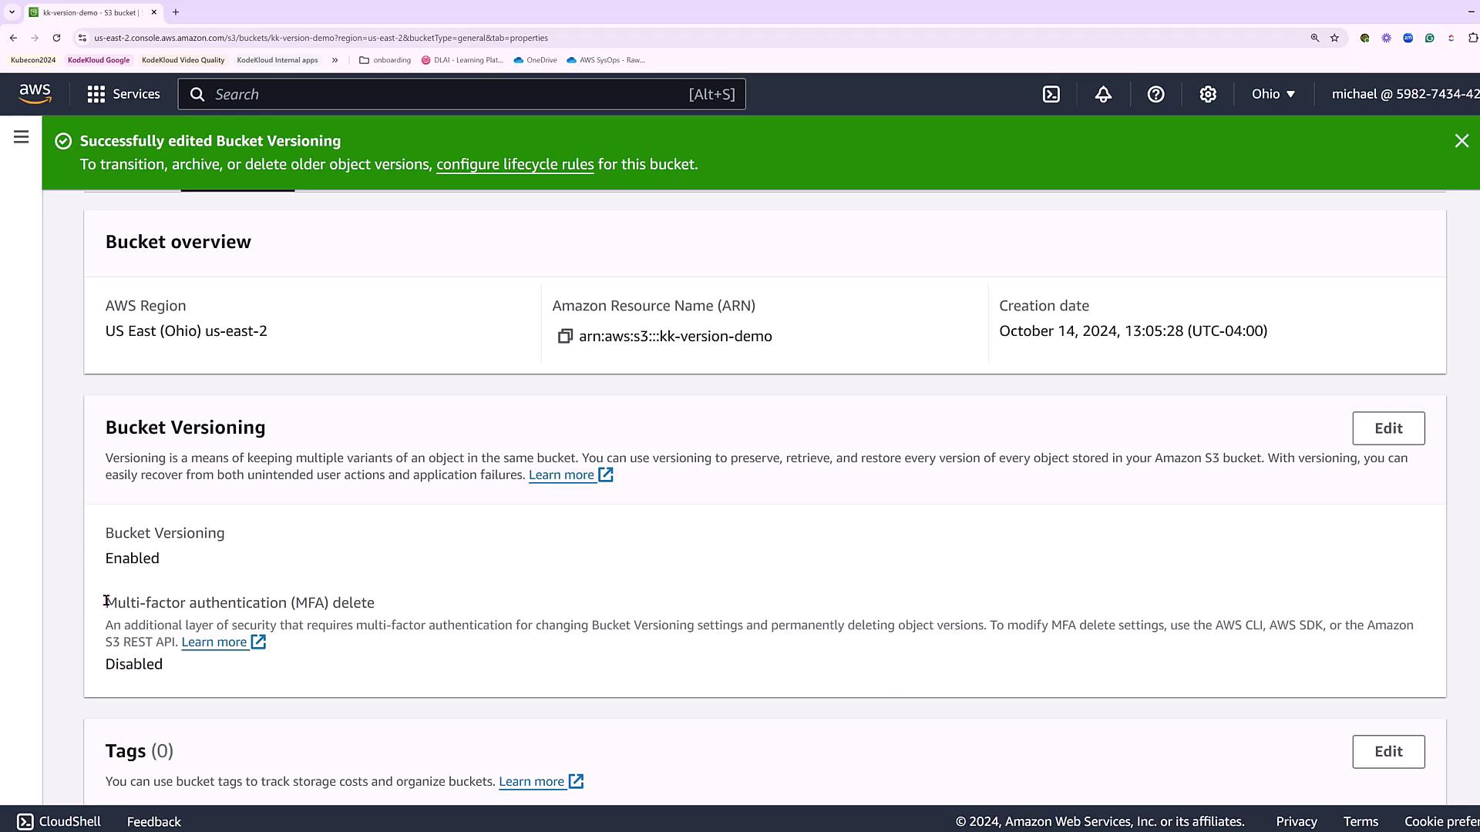Open the help question mark menu
Screen dimensions: 1480x832
1155,94
